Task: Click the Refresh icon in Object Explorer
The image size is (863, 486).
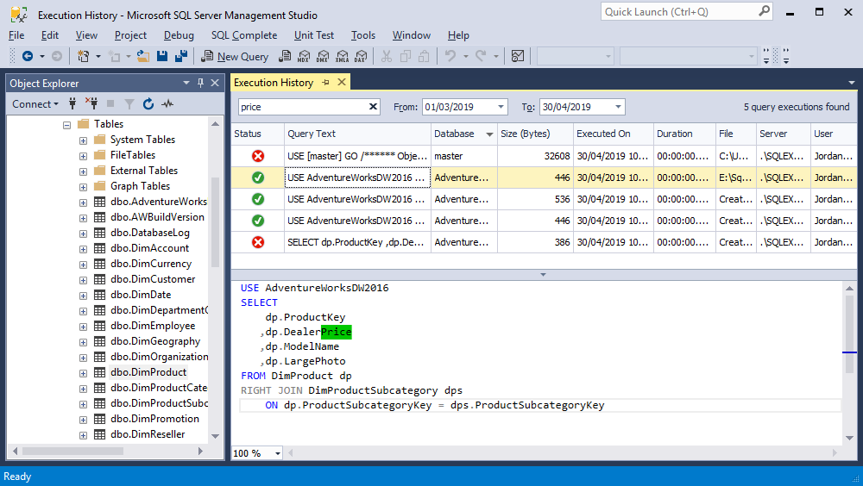Action: [x=148, y=103]
